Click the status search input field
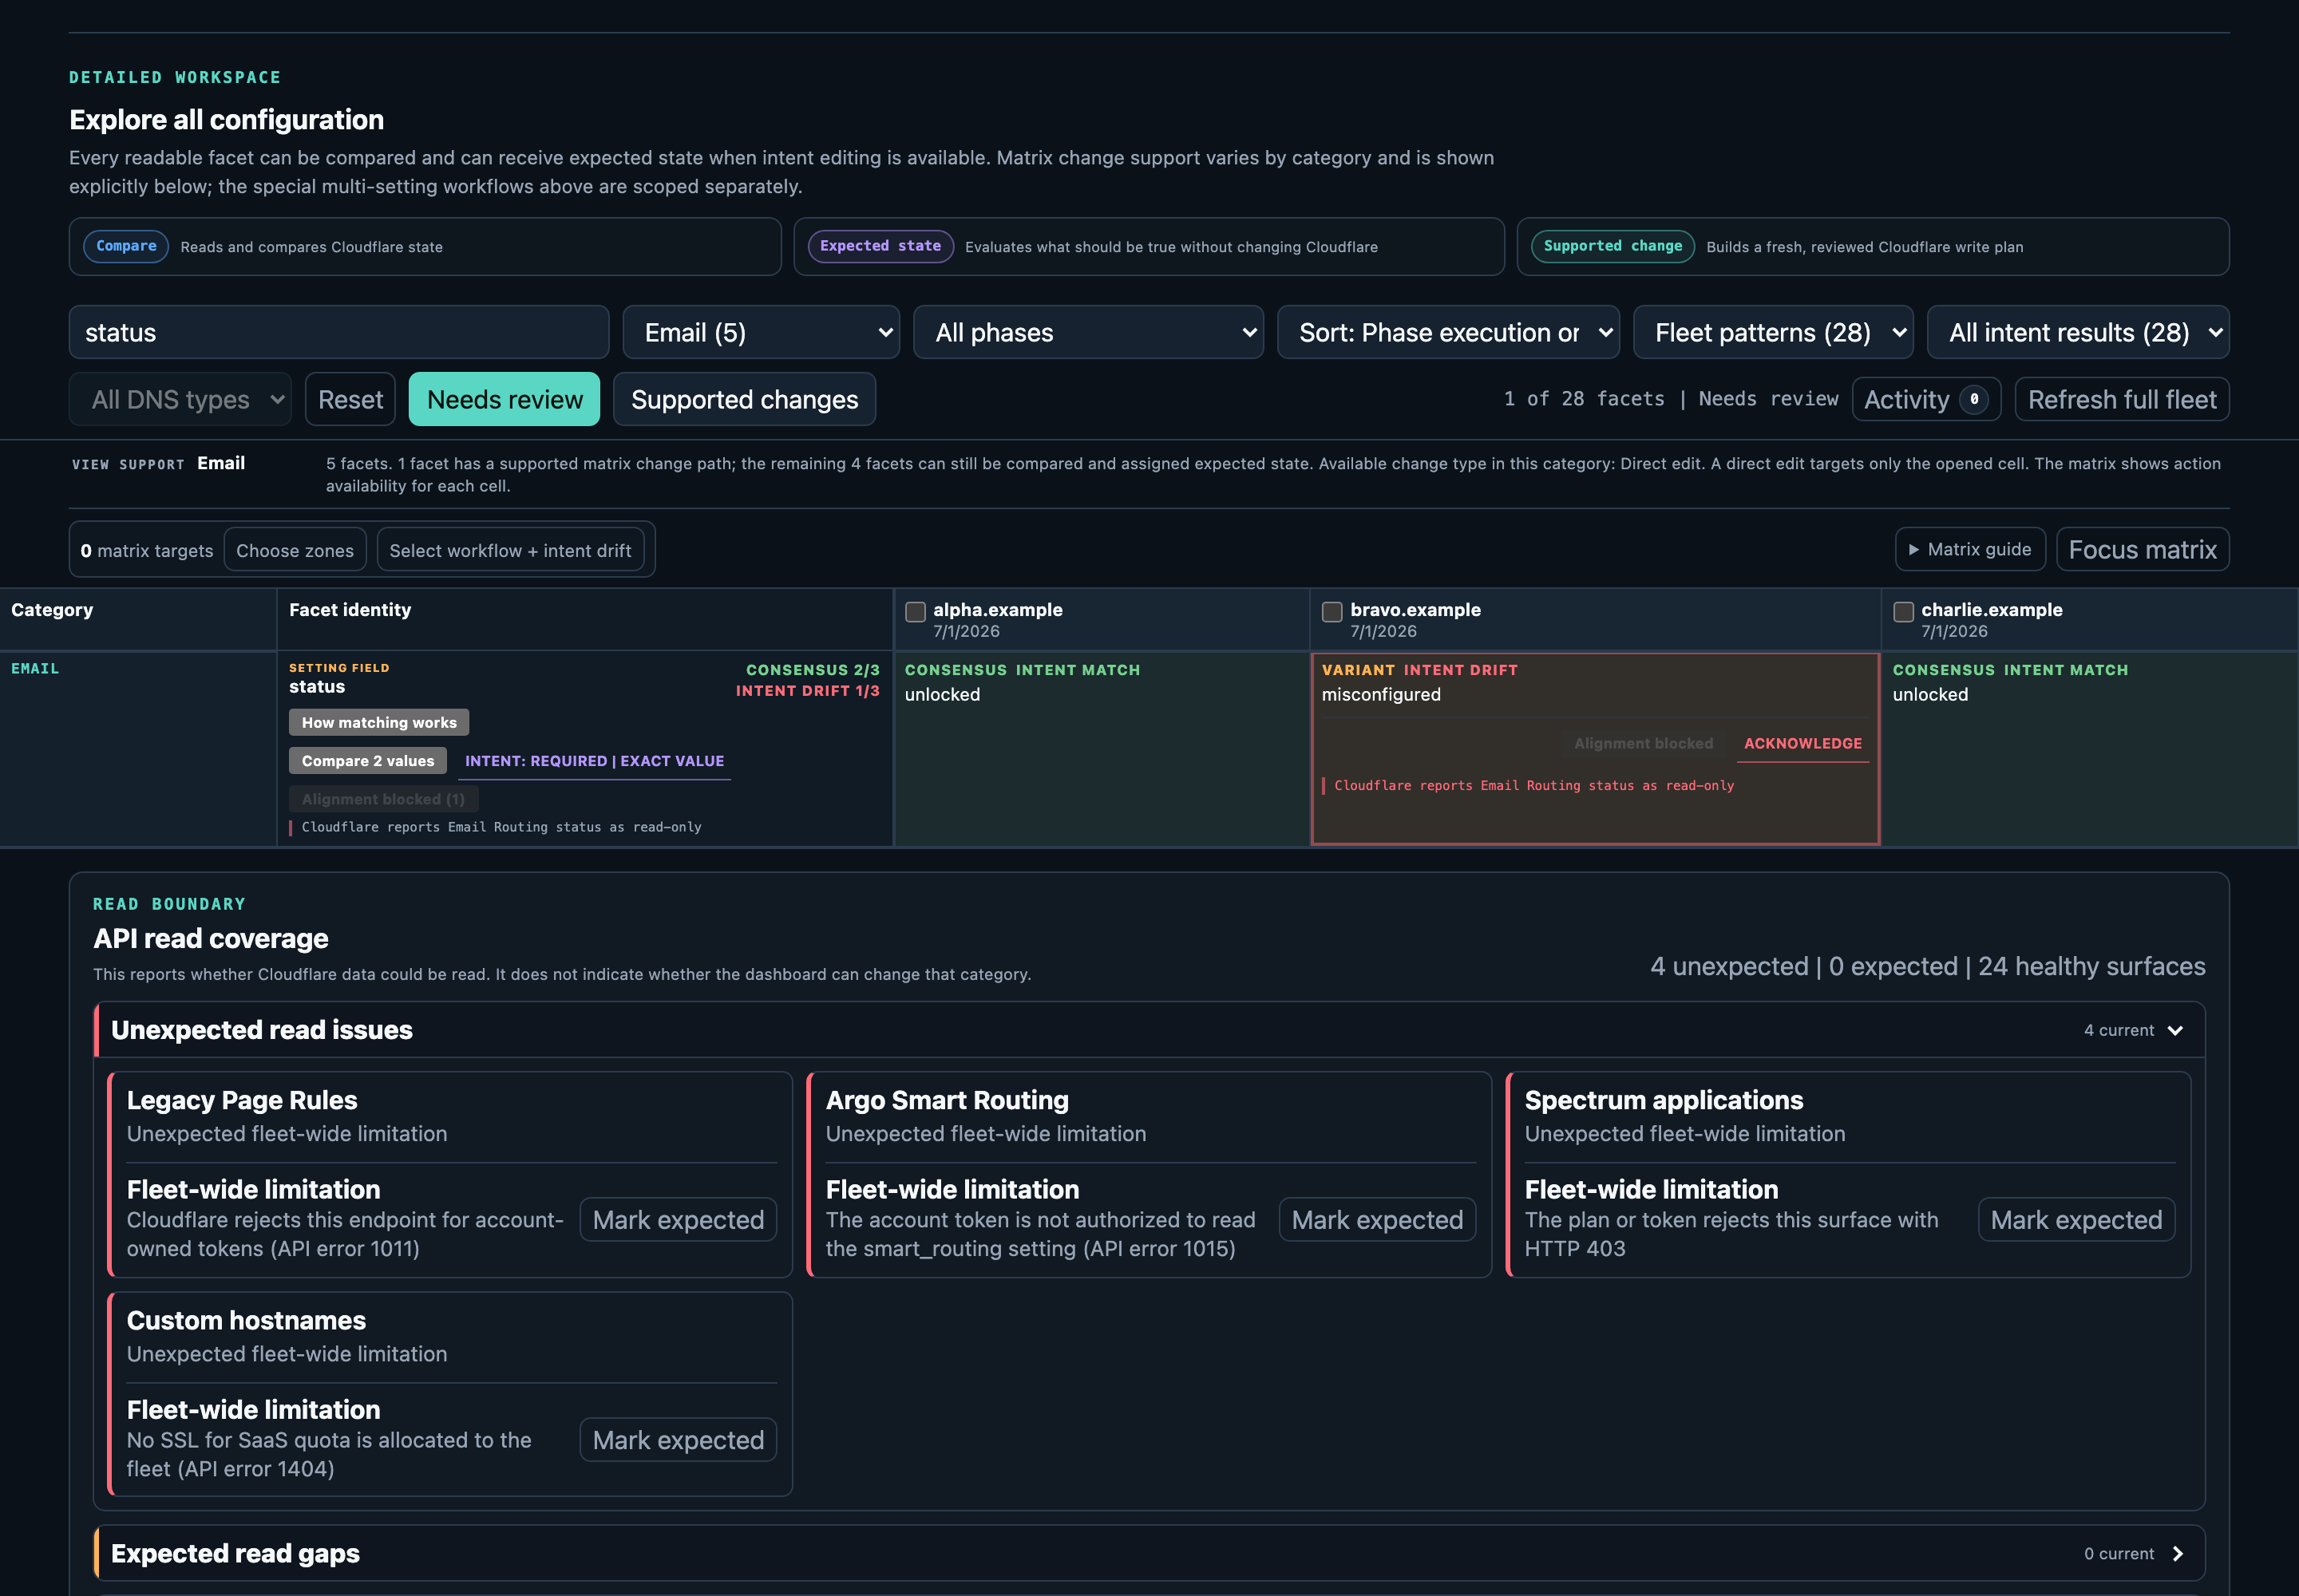This screenshot has height=1596, width=2299. coord(338,332)
